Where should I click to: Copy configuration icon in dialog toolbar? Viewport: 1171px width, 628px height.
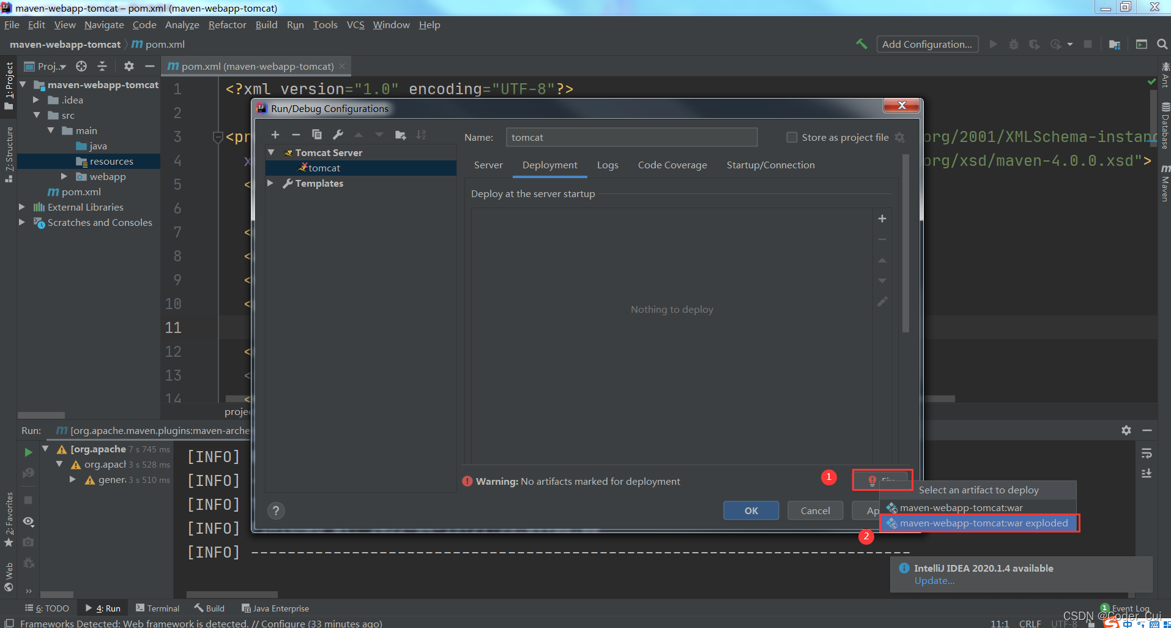click(317, 135)
